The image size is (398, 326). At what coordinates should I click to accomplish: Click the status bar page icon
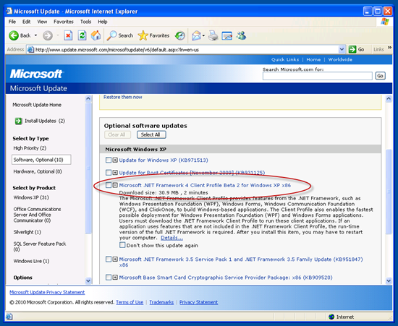(x=9, y=317)
